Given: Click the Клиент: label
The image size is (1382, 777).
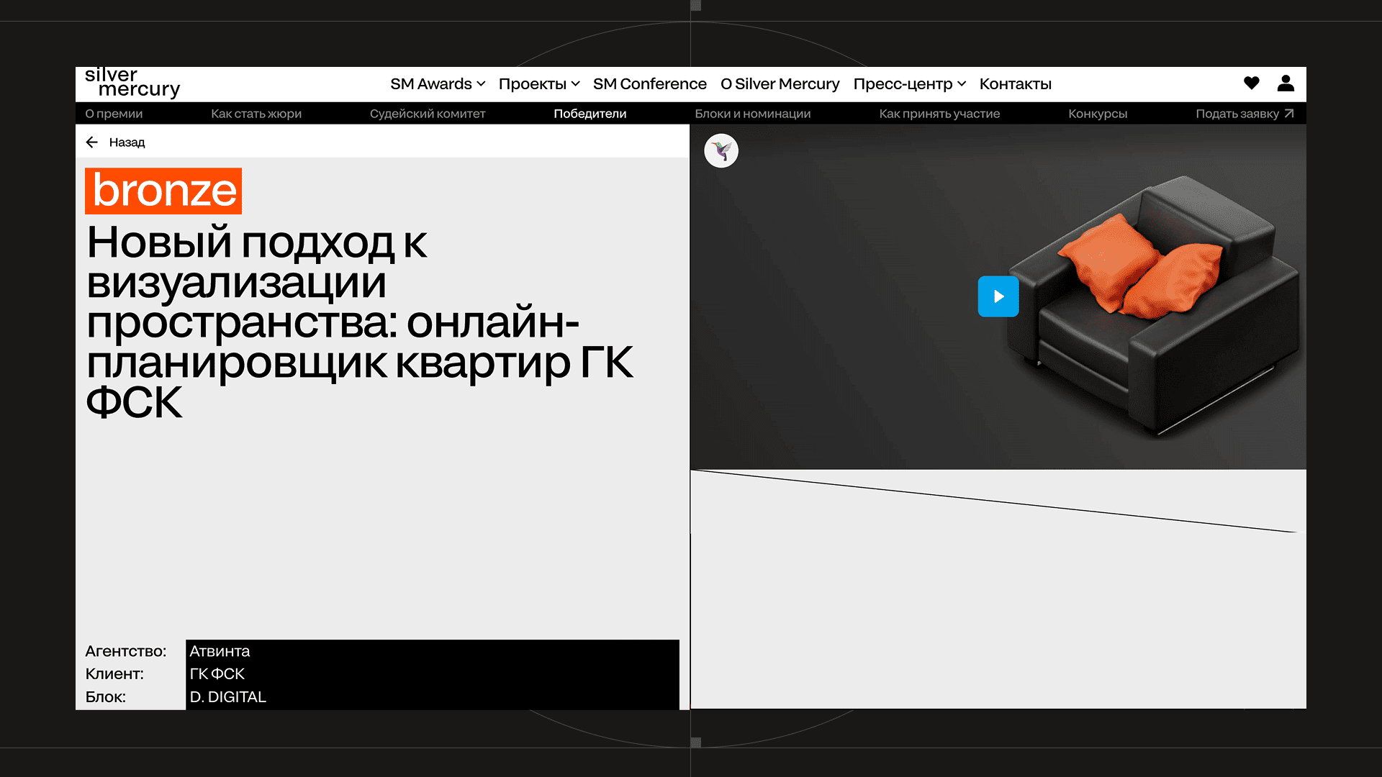Looking at the screenshot, I should click(114, 674).
